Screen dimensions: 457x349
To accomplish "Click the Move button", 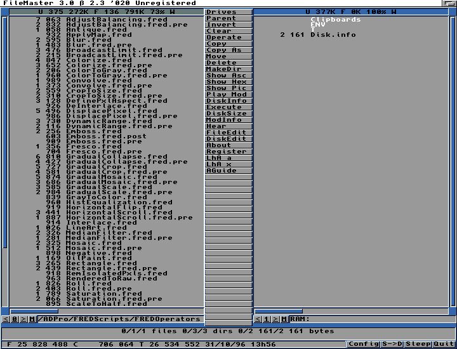I will [228, 56].
